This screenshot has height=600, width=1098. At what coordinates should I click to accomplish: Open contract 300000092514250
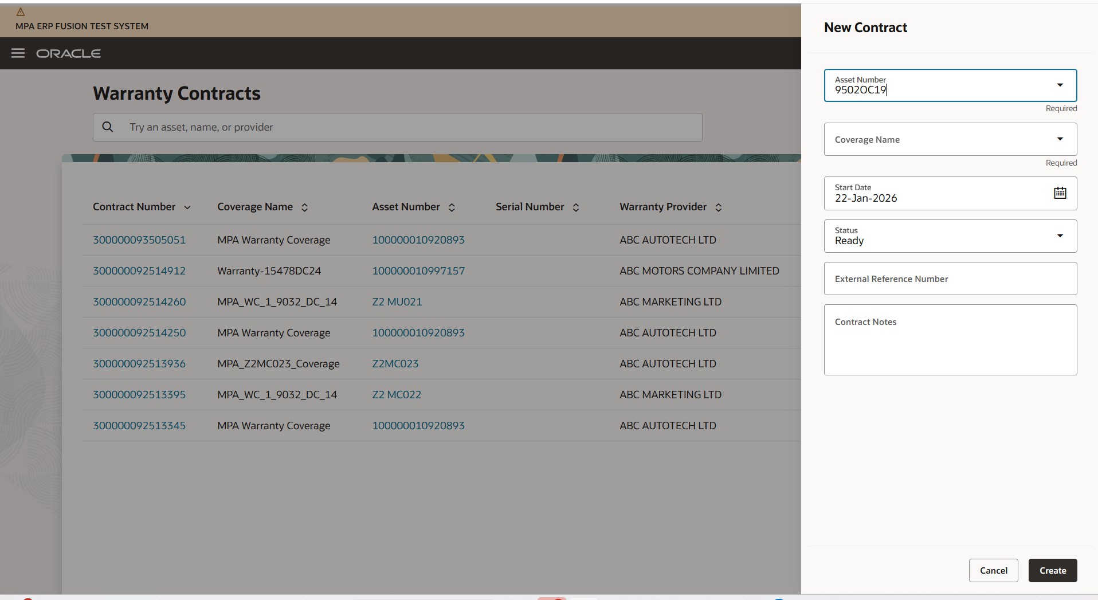[139, 333]
